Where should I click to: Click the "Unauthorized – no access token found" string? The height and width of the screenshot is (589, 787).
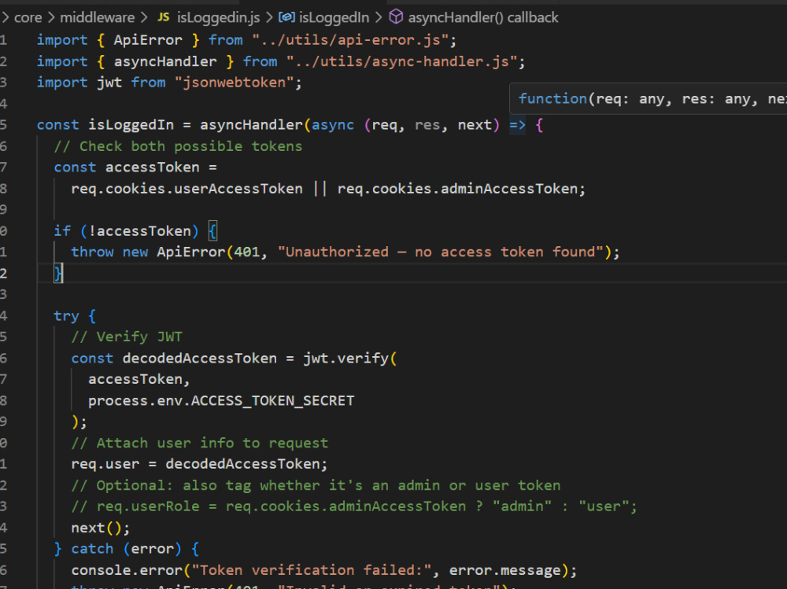pos(441,252)
